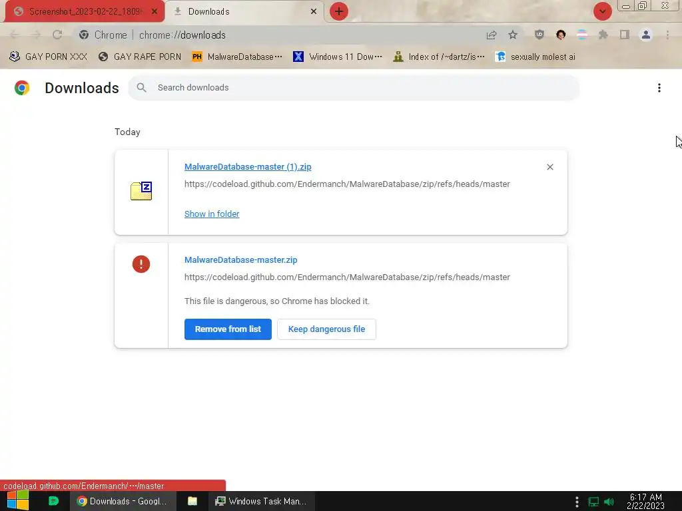Select Downloads - Google Chrome taskbar button
This screenshot has width=682, height=511.
coord(123,501)
